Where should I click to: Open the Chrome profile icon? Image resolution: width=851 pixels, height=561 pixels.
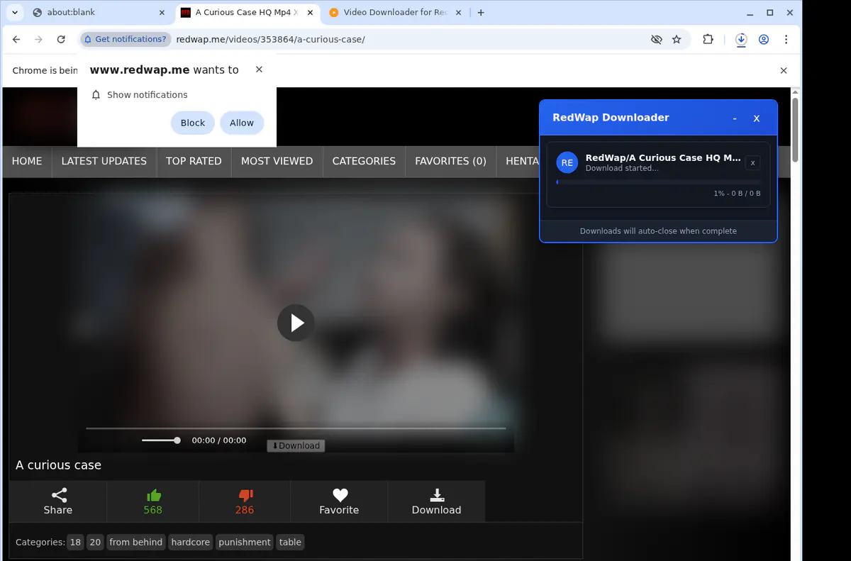click(764, 40)
